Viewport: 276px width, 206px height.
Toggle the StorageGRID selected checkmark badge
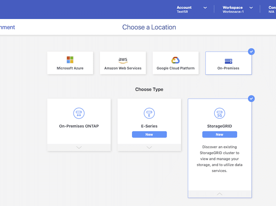251,99
